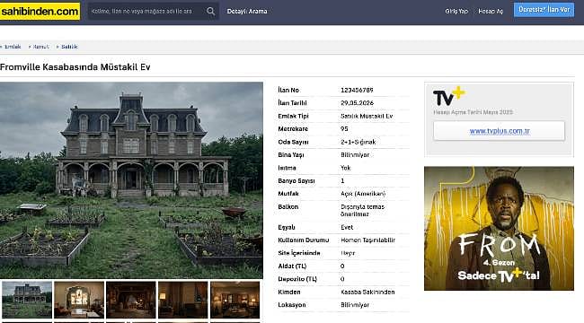
Task: Click the Oda Sayısı value 2+1+Sığınak
Action: (358, 142)
